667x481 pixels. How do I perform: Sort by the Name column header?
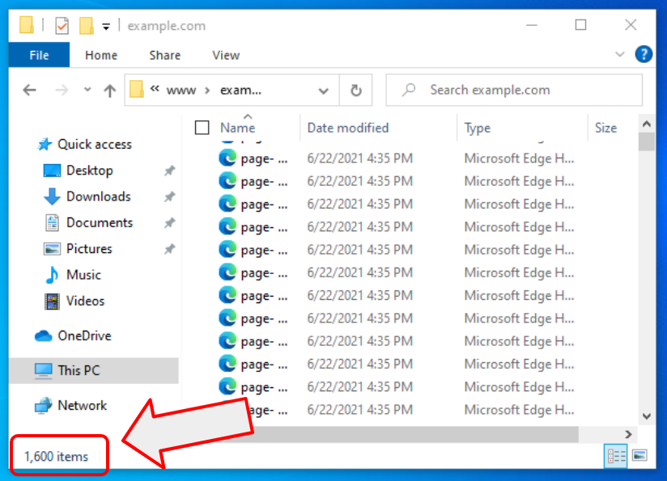pos(238,128)
